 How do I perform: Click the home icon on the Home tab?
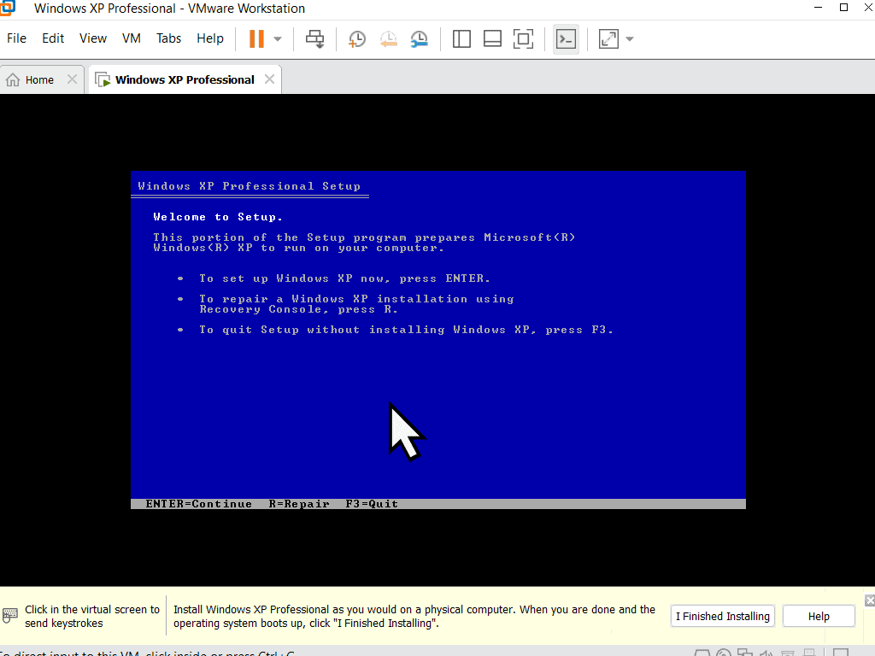click(x=13, y=79)
